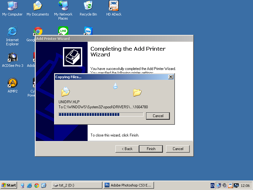Close the Copying Files dialog
This screenshot has width=253, height=190.
171,77
